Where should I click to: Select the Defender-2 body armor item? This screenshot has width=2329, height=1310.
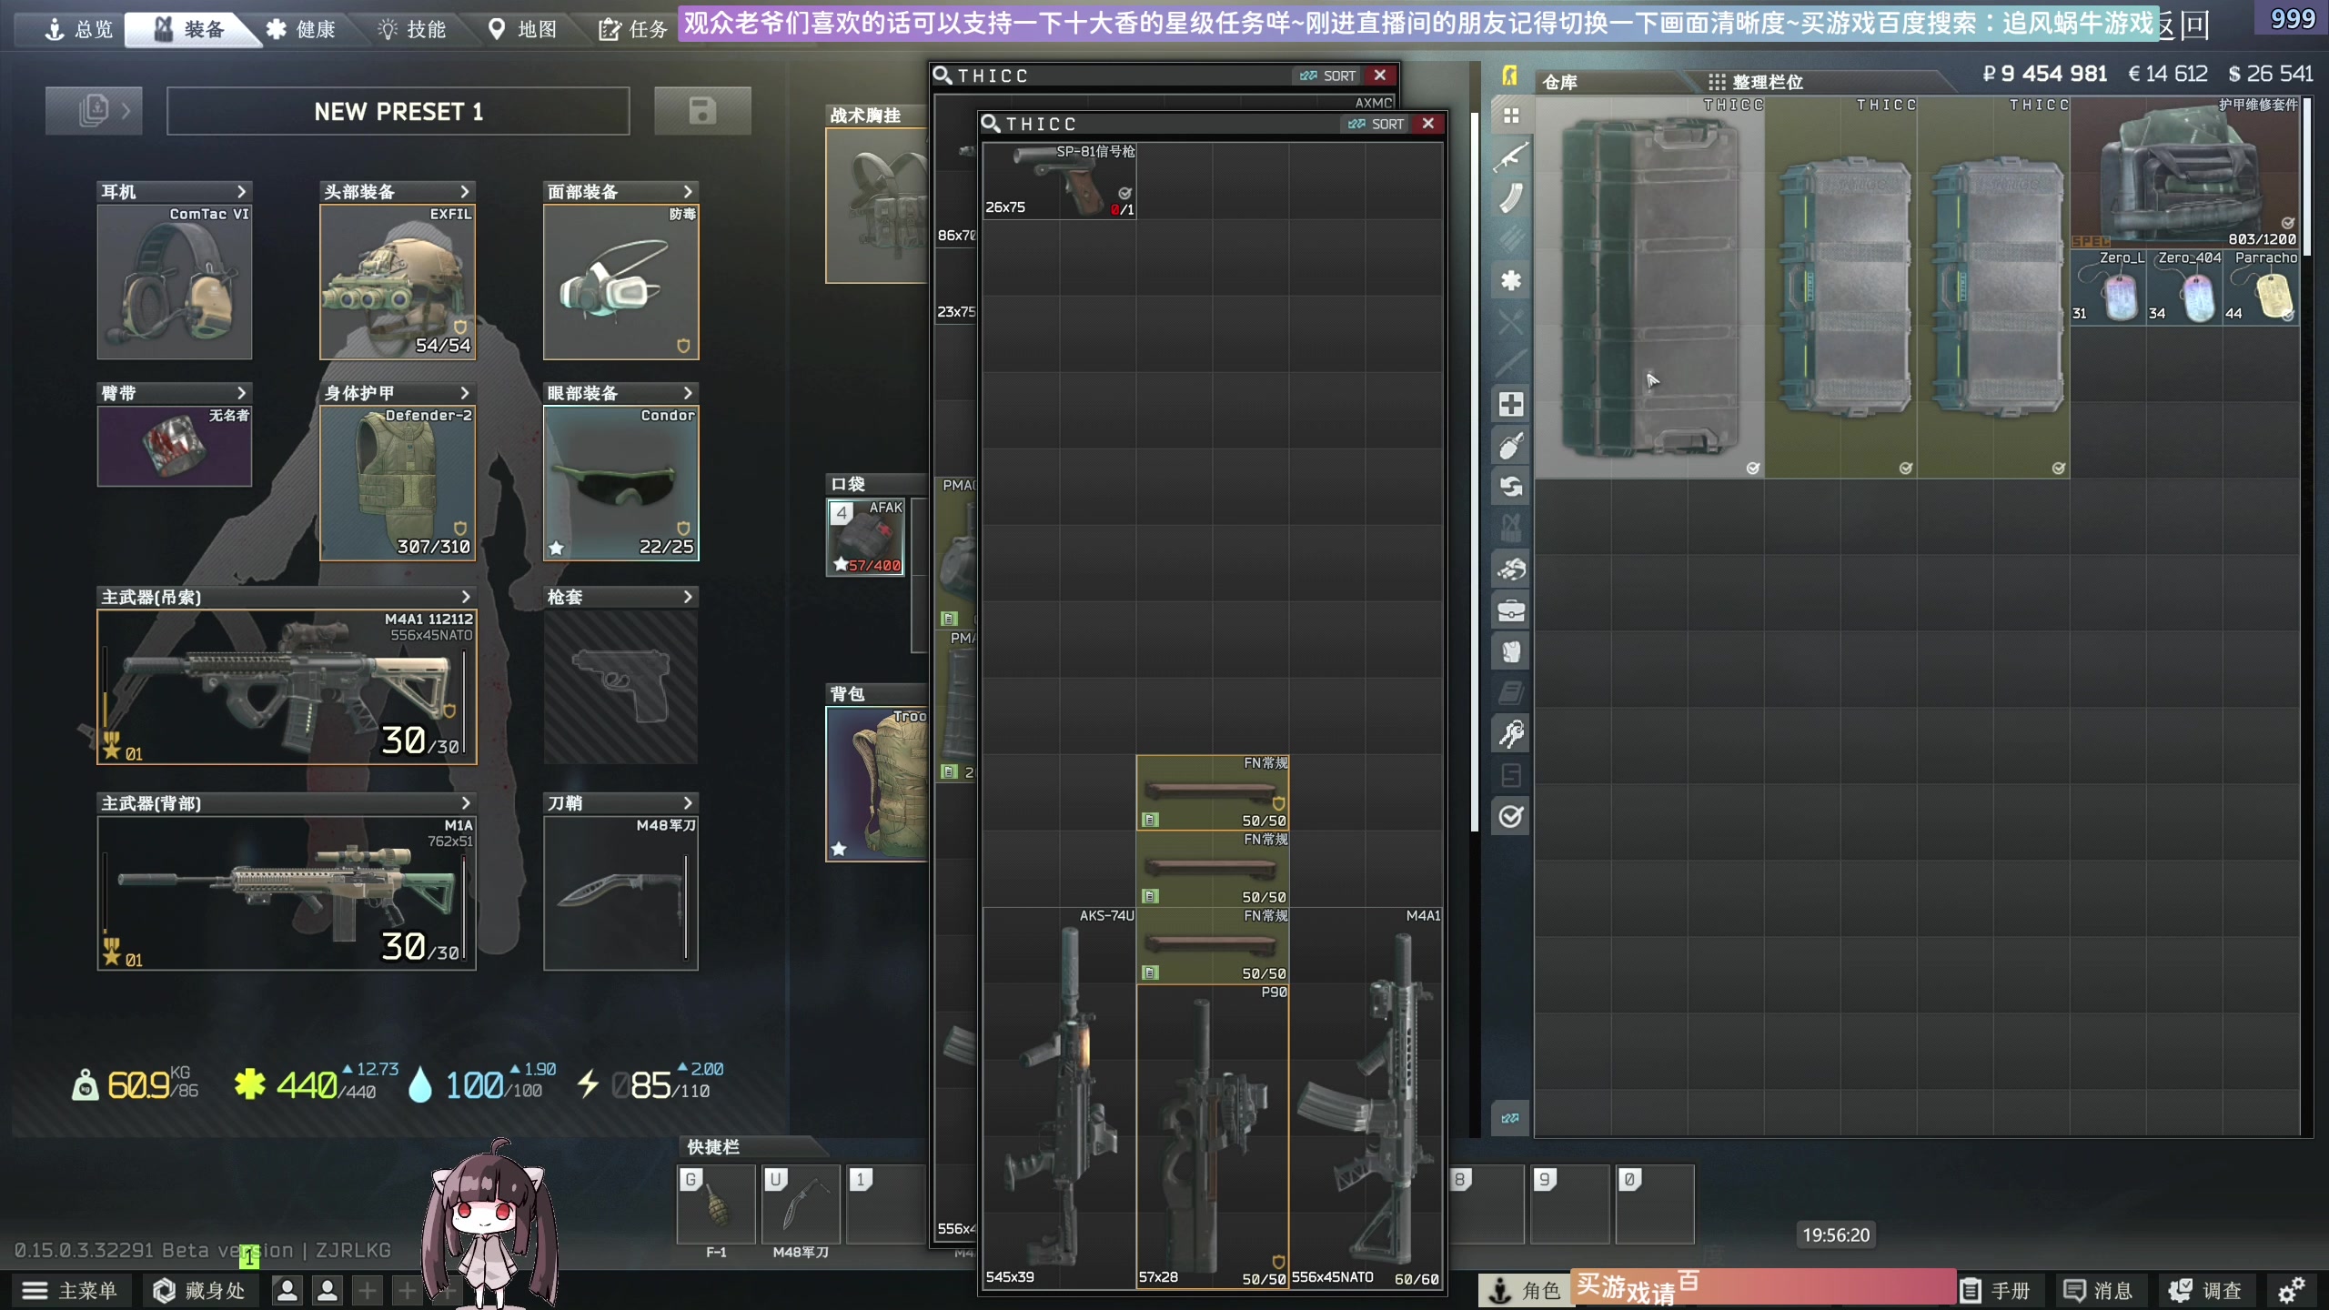[x=398, y=483]
